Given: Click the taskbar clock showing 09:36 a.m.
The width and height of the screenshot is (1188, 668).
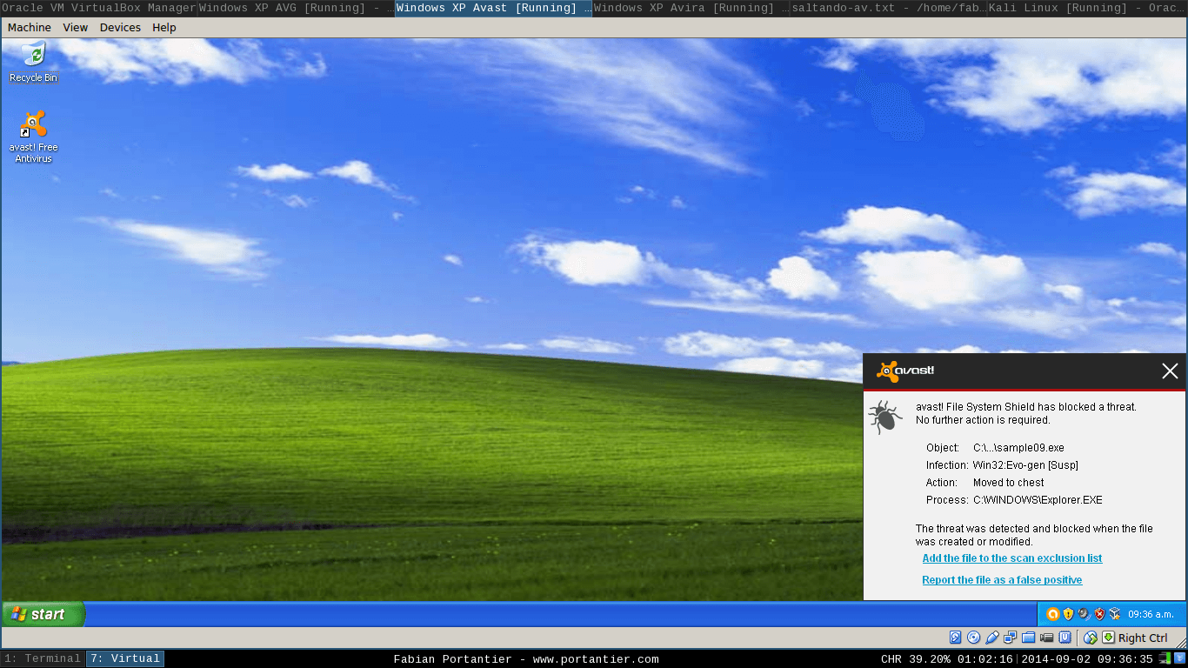Looking at the screenshot, I should tap(1150, 614).
